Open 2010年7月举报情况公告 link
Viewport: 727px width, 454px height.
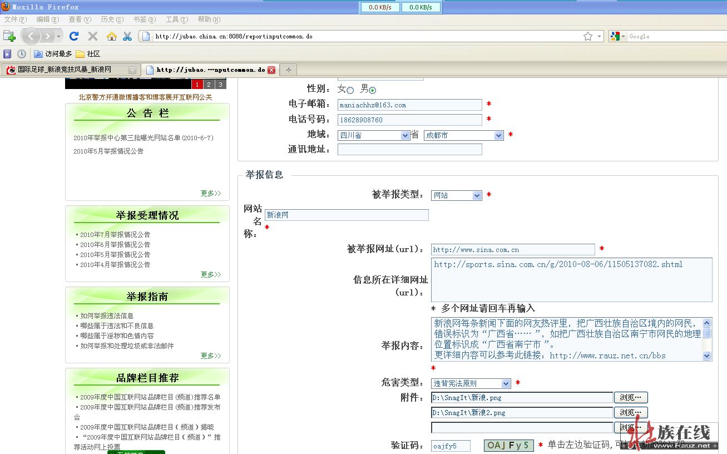pyautogui.click(x=115, y=235)
